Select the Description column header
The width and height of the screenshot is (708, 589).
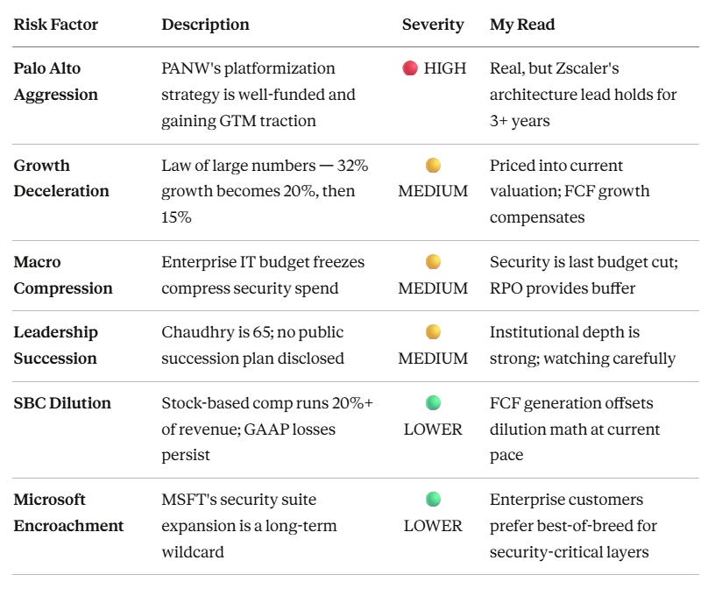click(205, 25)
